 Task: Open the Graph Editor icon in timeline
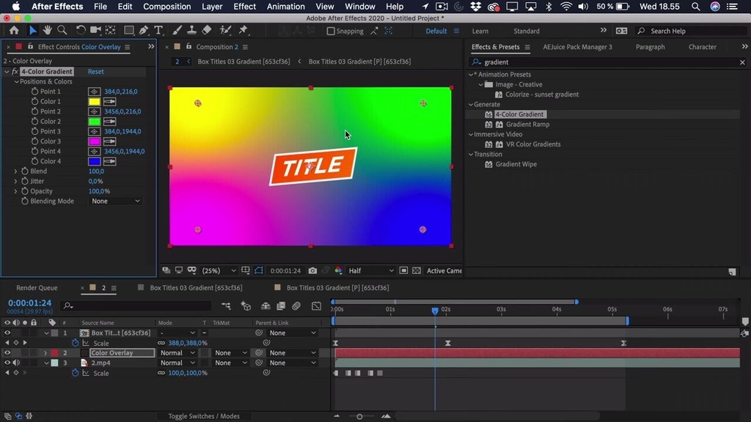point(316,306)
